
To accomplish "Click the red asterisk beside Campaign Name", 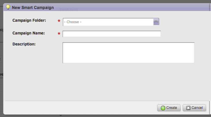I will click(59, 34).
